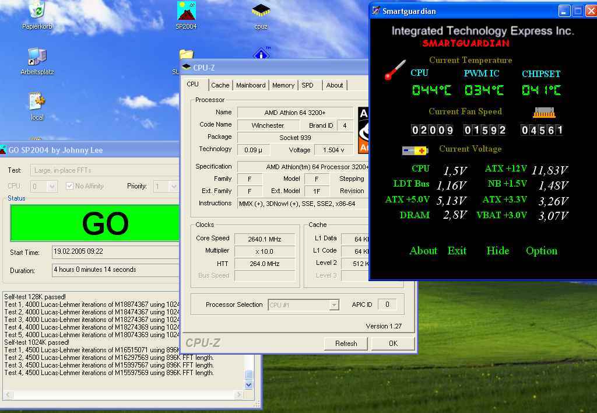Click Exit in Smartguardian
This screenshot has height=413, width=597.
pos(457,251)
